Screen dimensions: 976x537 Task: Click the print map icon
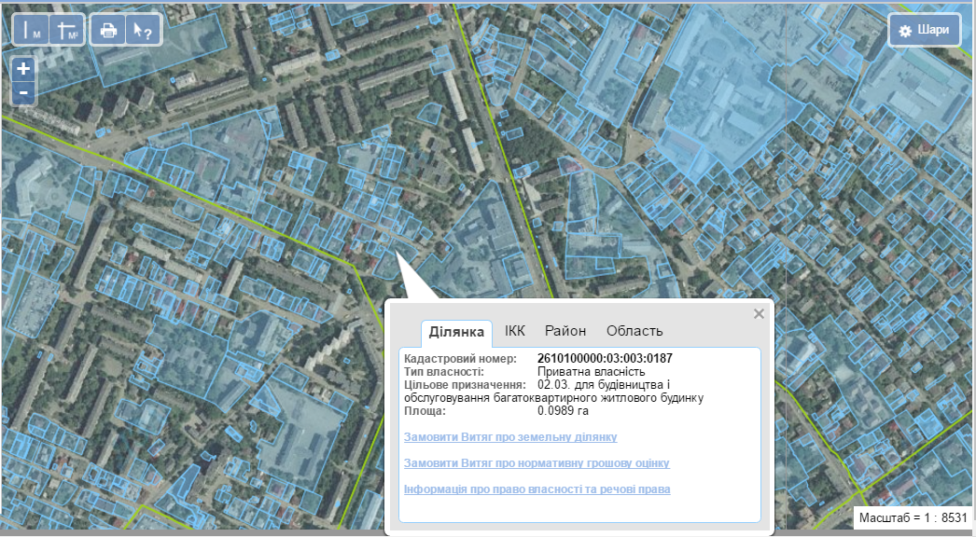point(108,30)
